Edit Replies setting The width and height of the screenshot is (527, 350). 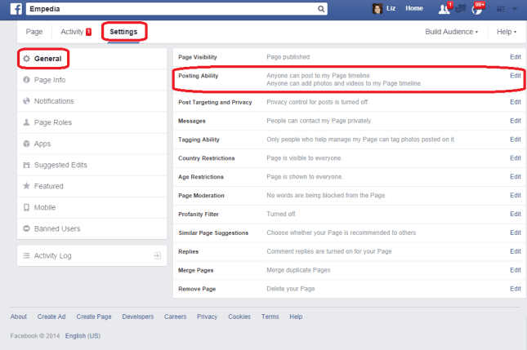(x=516, y=251)
